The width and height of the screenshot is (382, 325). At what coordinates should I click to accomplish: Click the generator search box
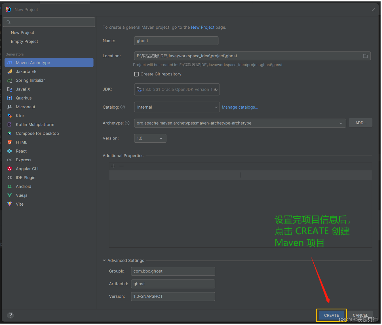(x=49, y=22)
